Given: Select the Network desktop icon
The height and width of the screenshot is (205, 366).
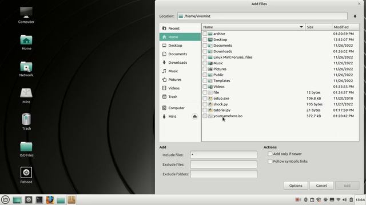Looking at the screenshot, I should point(26,69).
